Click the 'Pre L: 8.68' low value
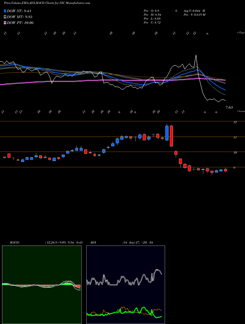 (152, 19)
